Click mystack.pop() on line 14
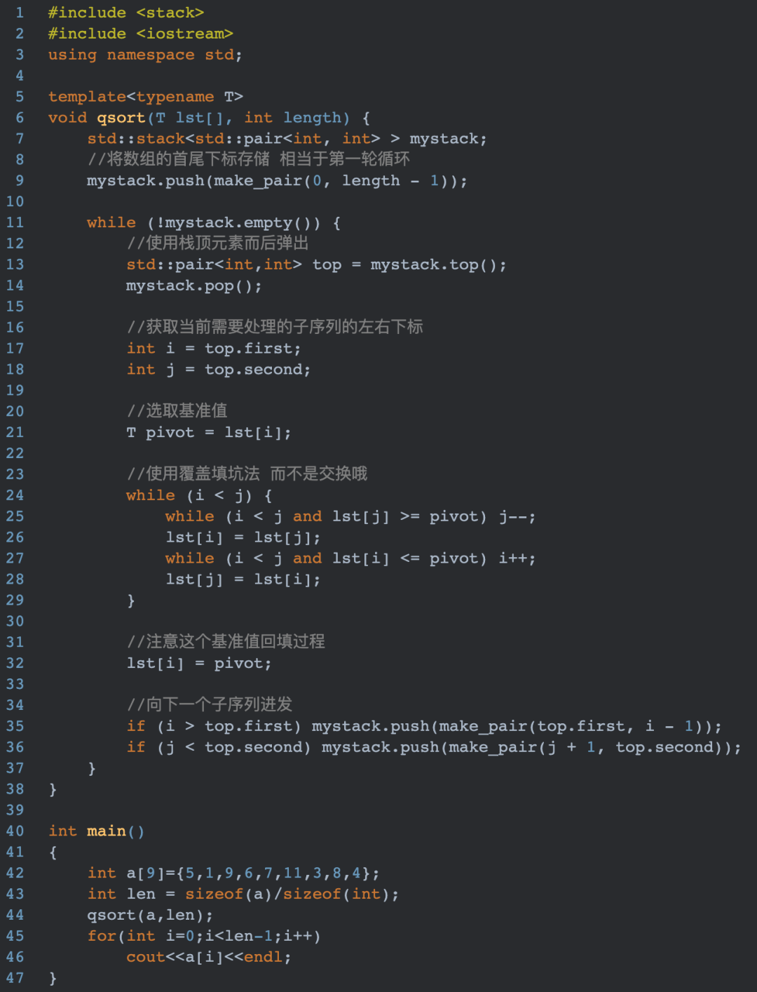Viewport: 757px width, 992px height. pyautogui.click(x=194, y=286)
